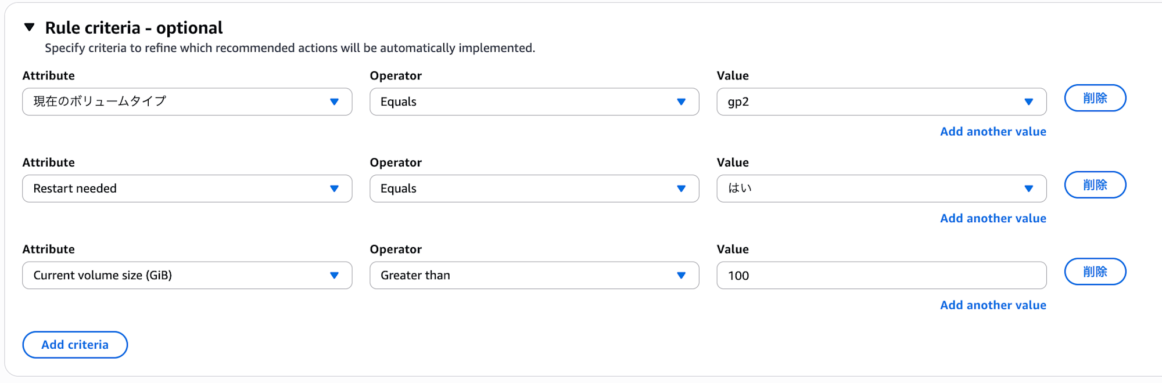Open the Restart needed attribute dropdown
The height and width of the screenshot is (383, 1162).
tap(187, 189)
